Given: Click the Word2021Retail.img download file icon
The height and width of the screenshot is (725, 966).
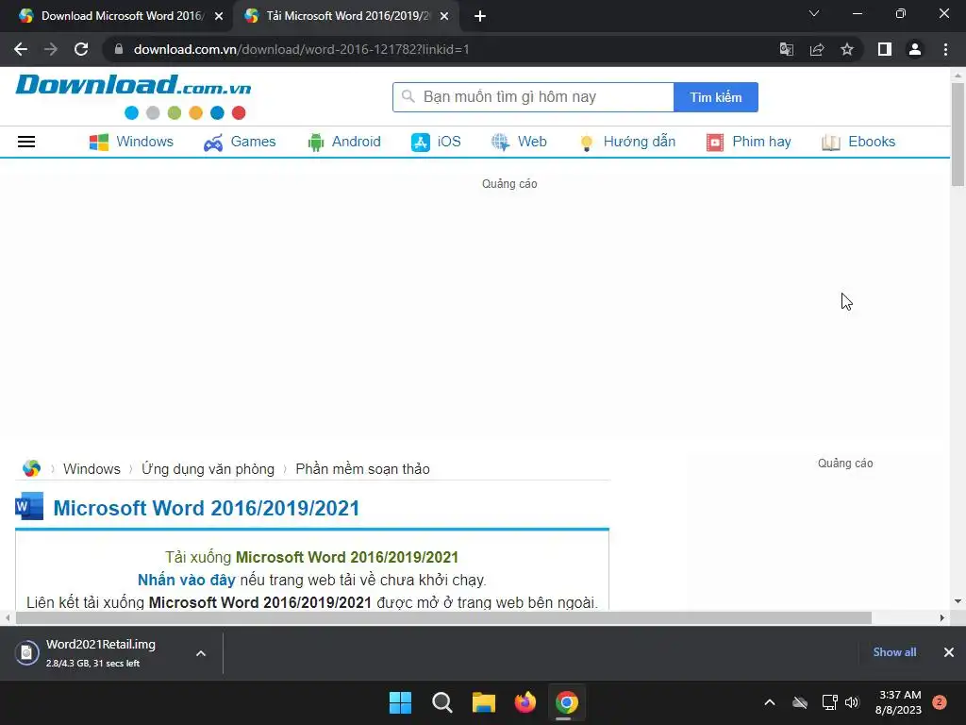Looking at the screenshot, I should 26,652.
